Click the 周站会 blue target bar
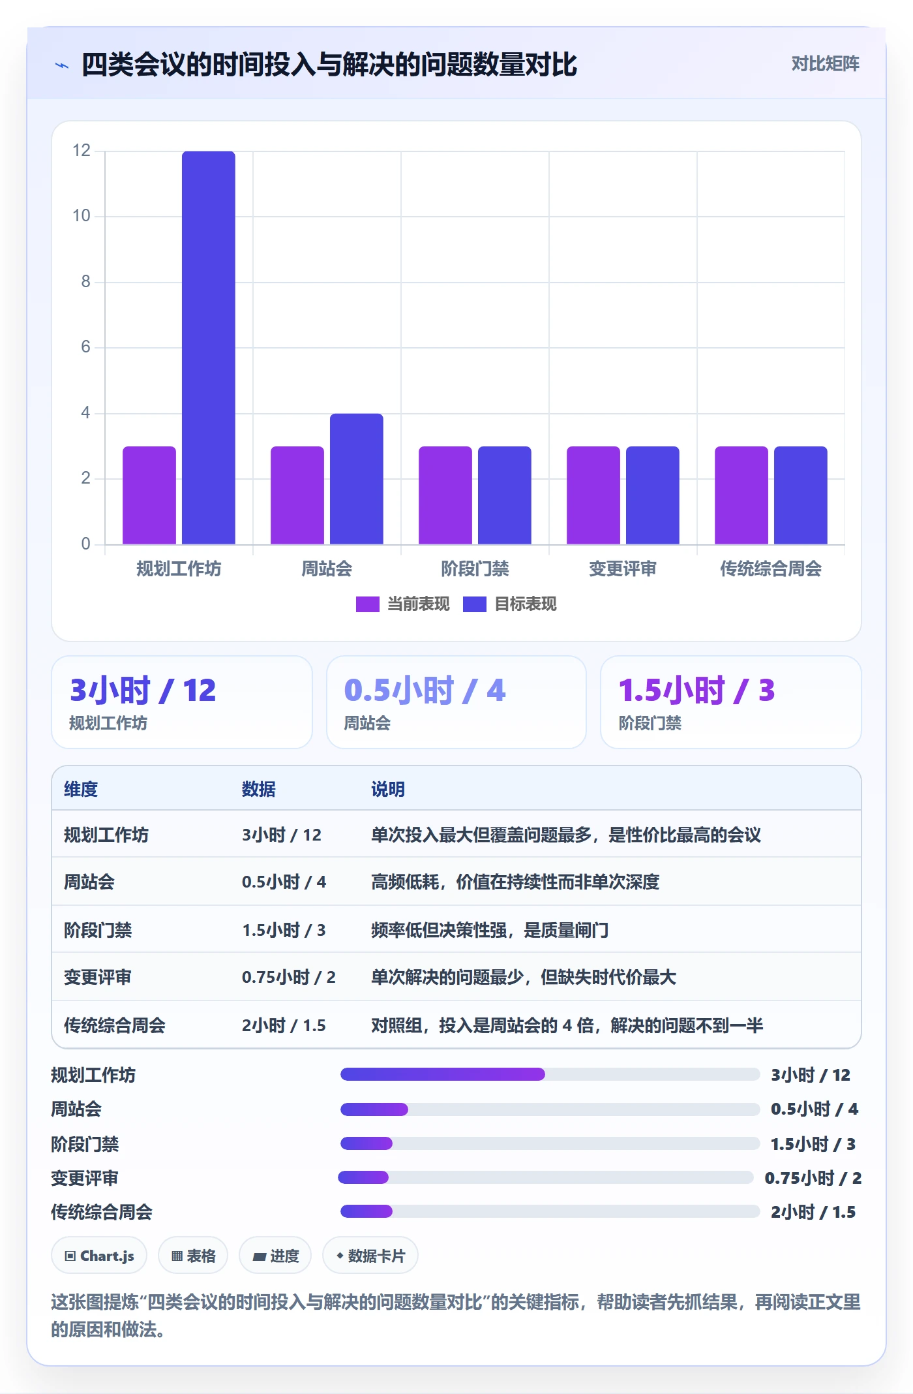This screenshot has width=913, height=1394. (x=357, y=478)
